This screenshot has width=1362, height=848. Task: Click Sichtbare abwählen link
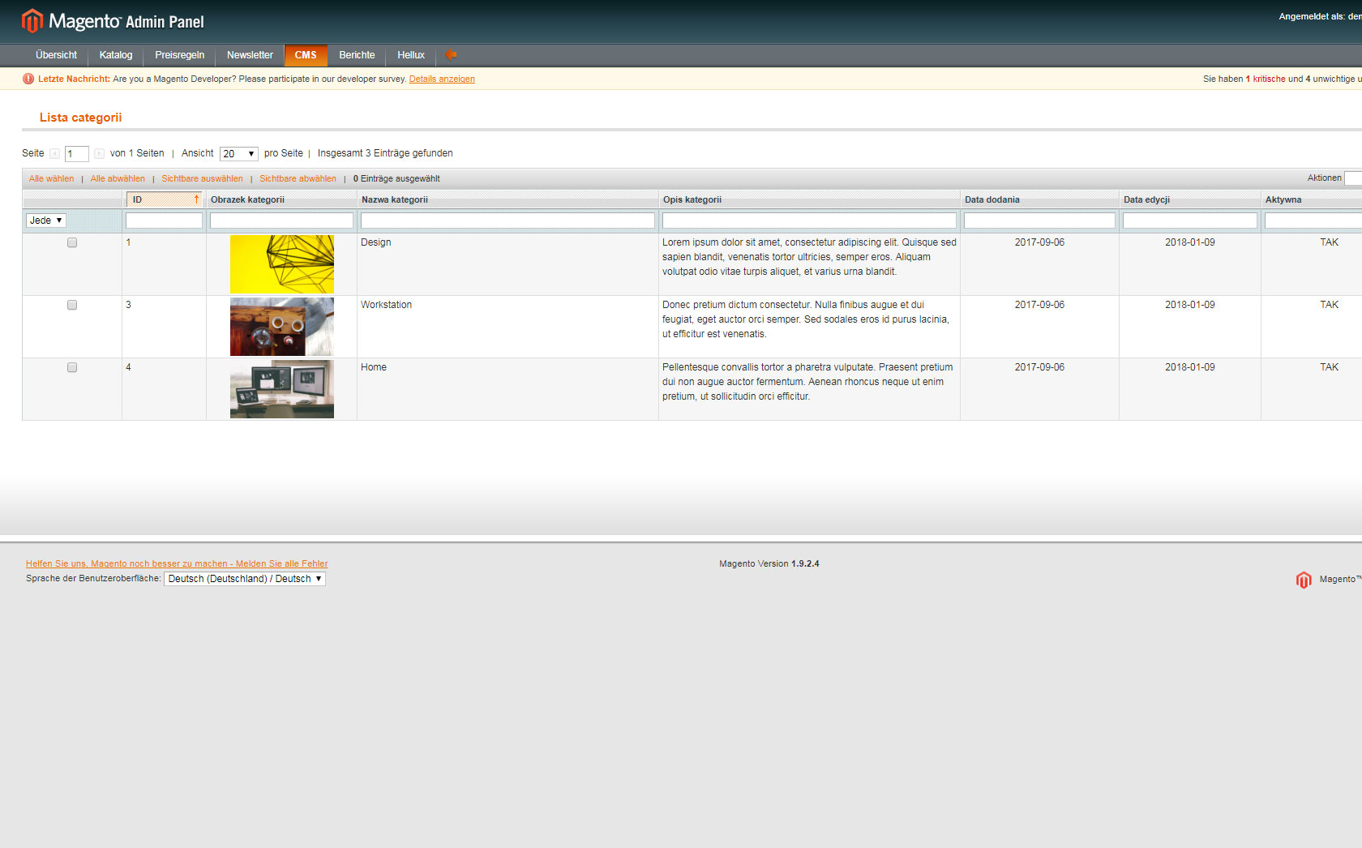[x=298, y=178]
